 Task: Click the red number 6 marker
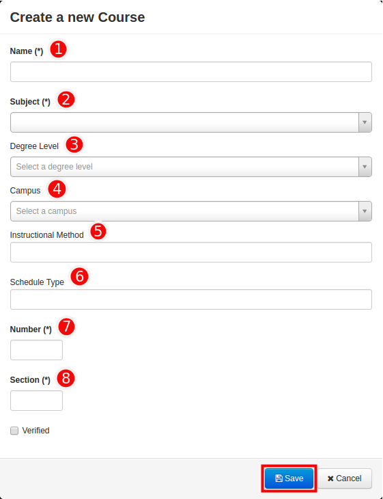79,276
